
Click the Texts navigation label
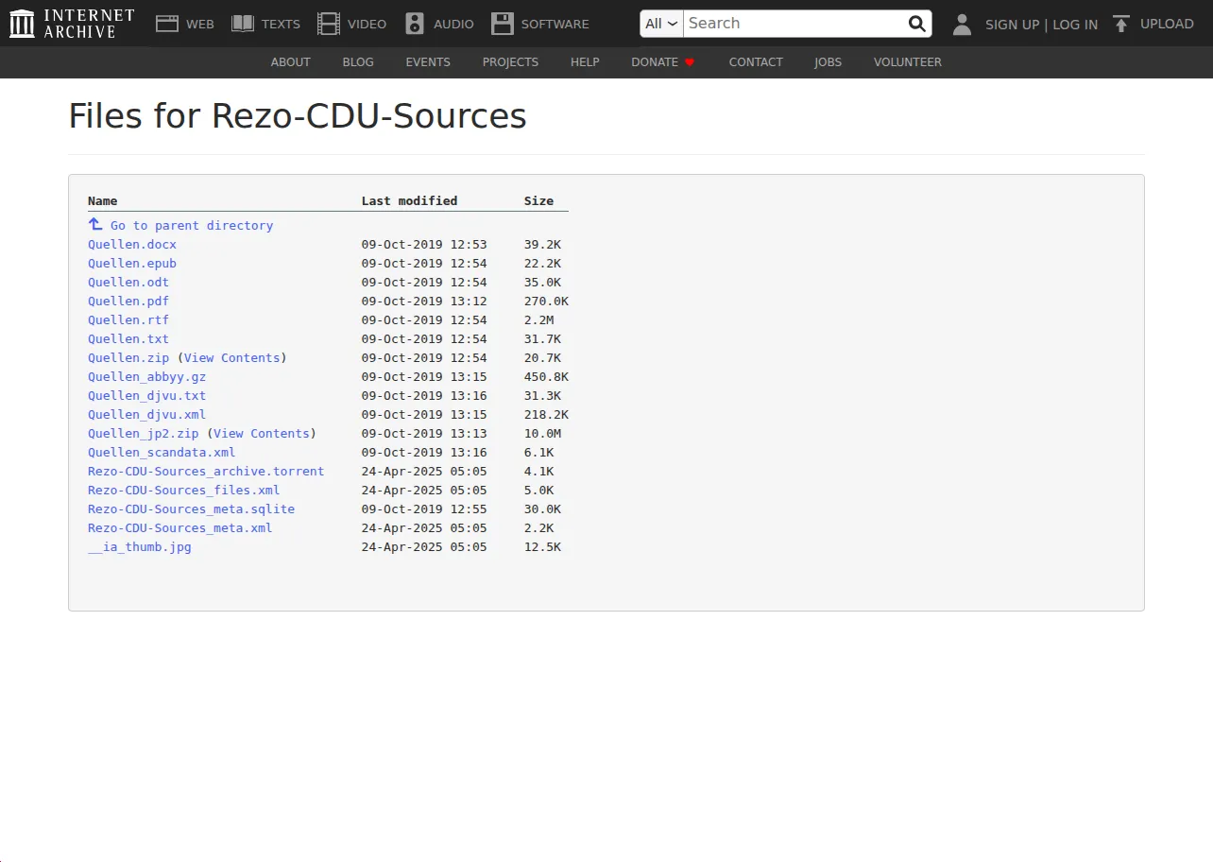[281, 25]
